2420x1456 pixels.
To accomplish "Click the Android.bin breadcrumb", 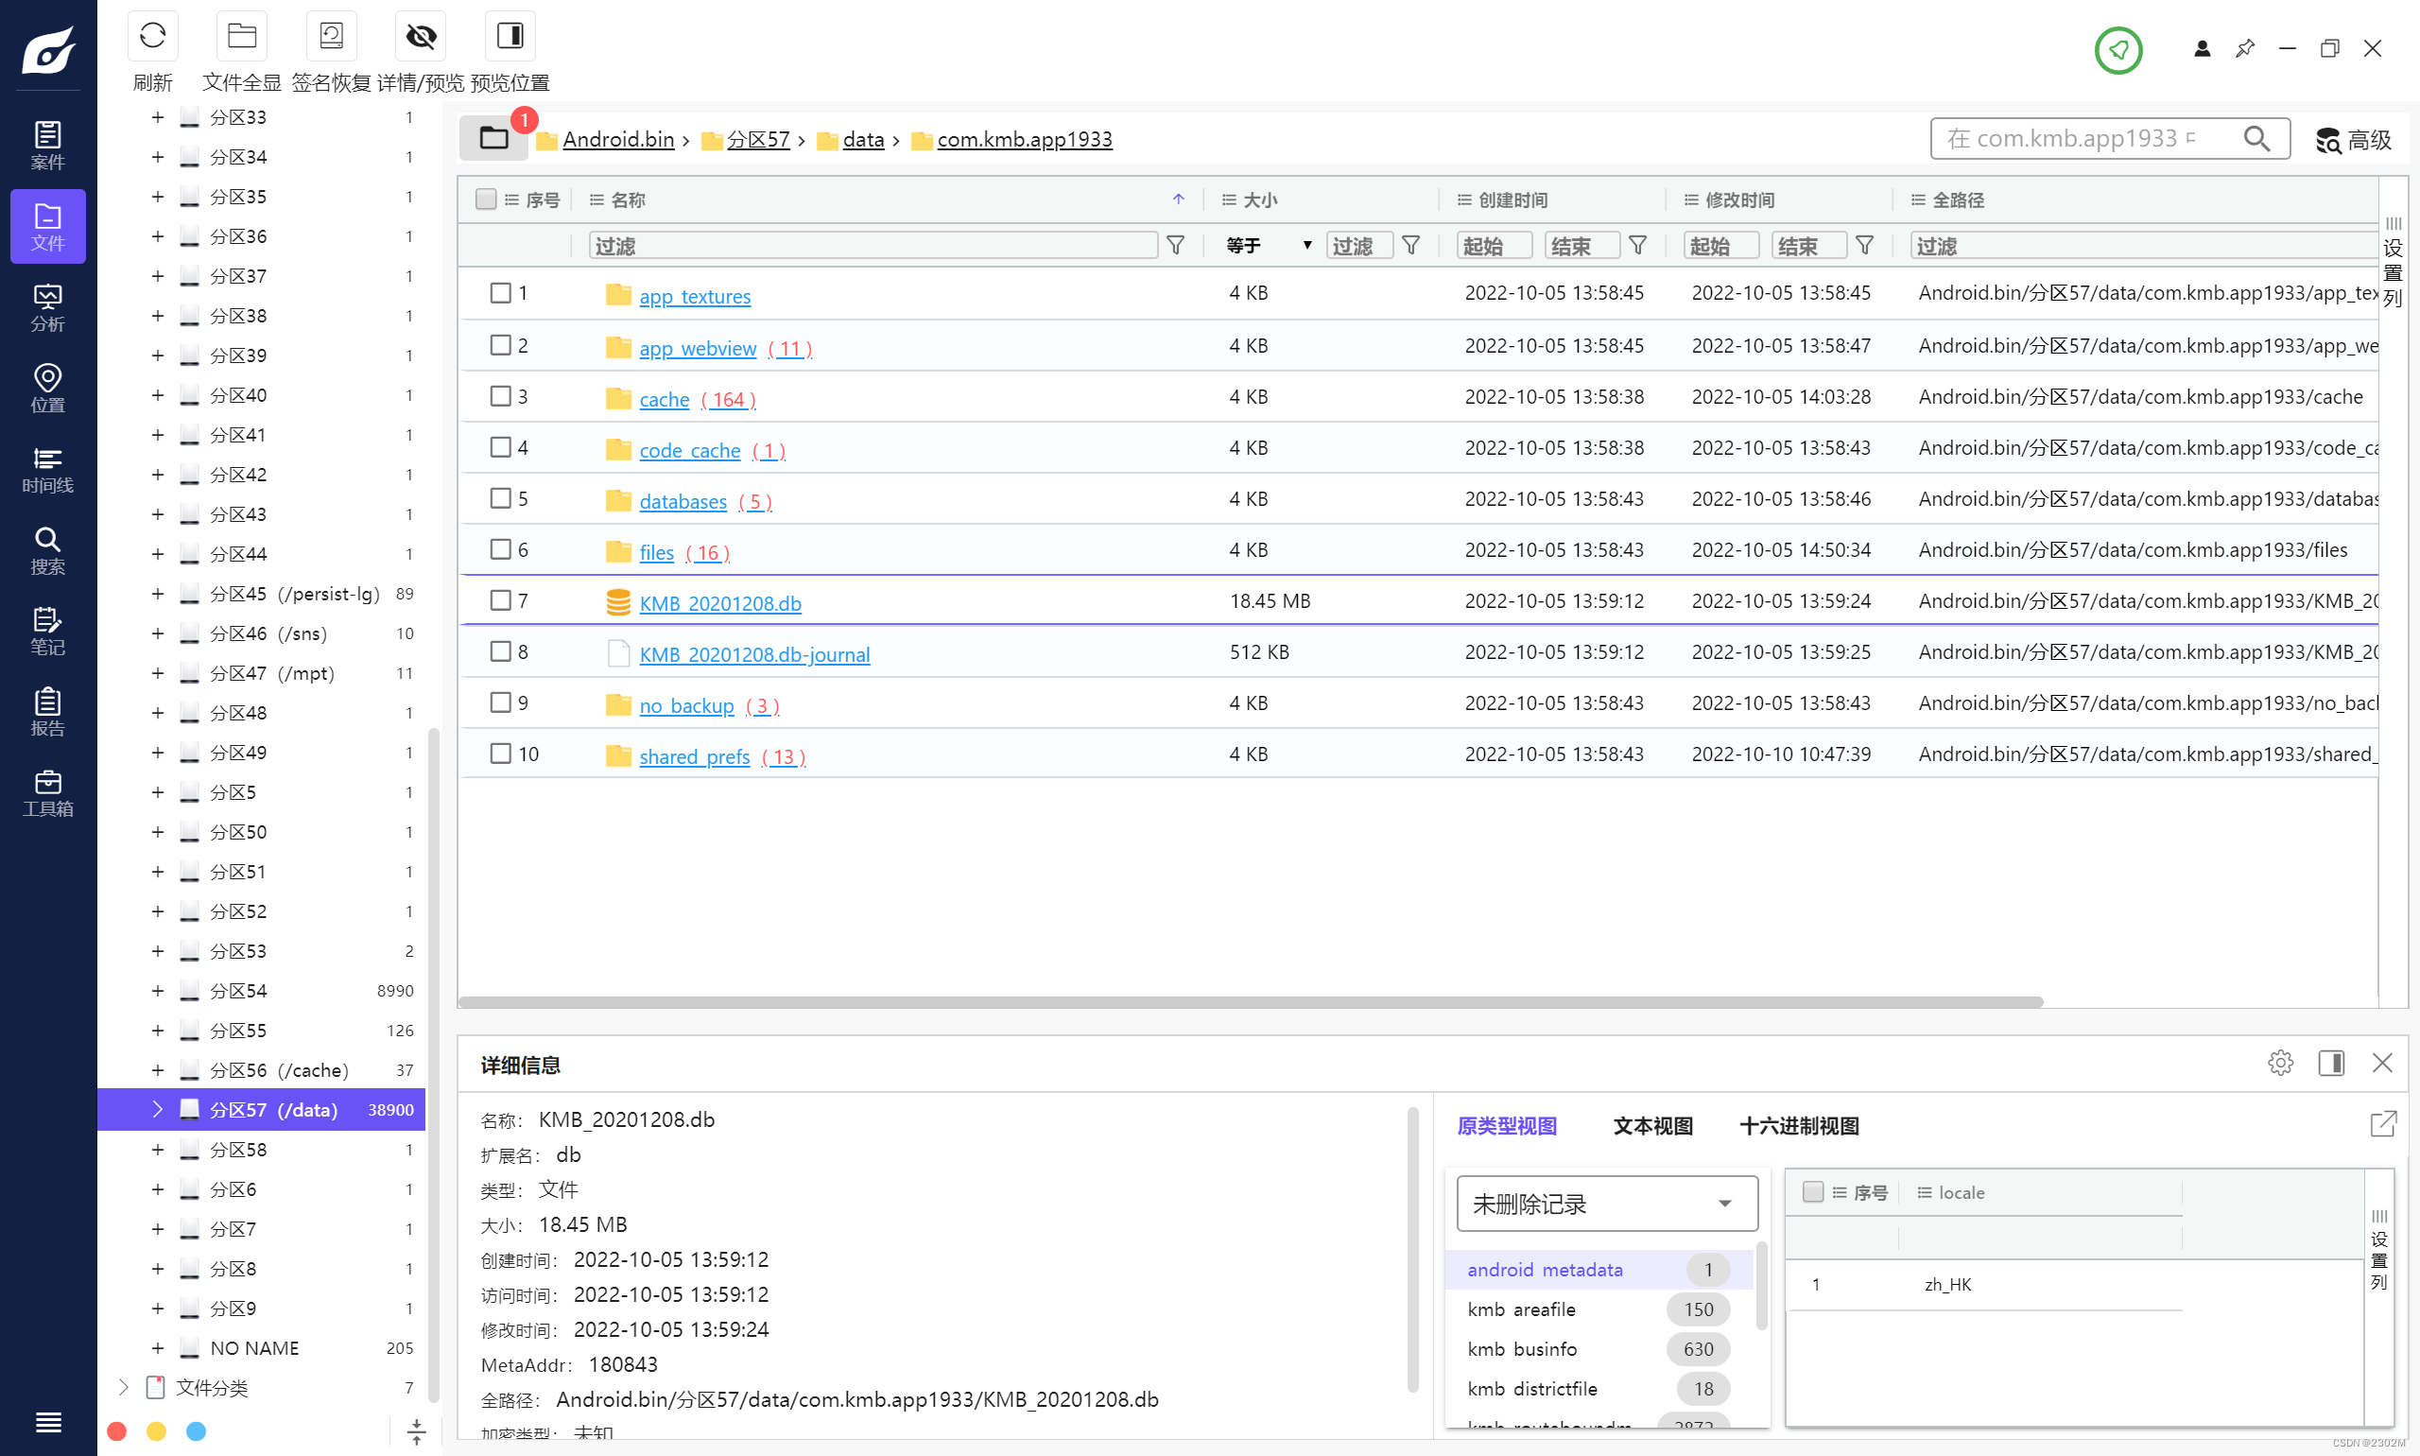I will tap(618, 139).
